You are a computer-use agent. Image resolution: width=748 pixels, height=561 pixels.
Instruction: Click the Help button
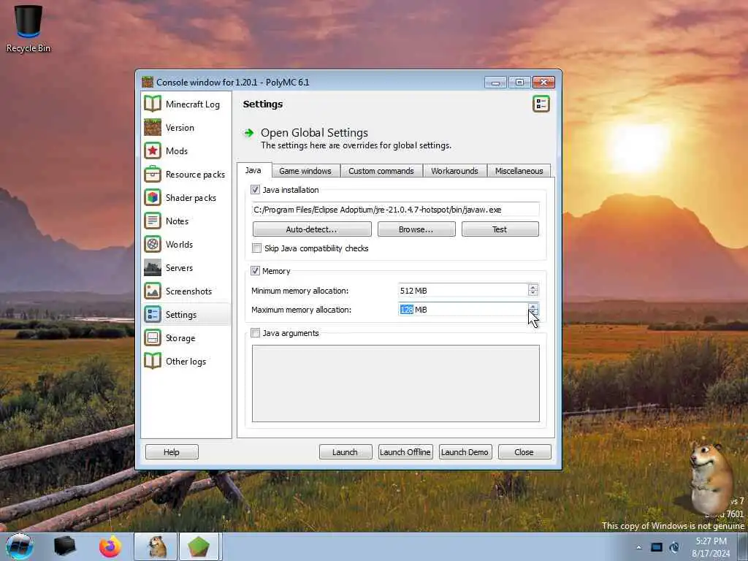click(172, 452)
